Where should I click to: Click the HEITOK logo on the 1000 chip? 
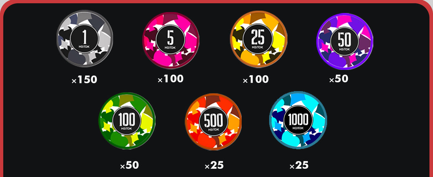[x=298, y=128]
